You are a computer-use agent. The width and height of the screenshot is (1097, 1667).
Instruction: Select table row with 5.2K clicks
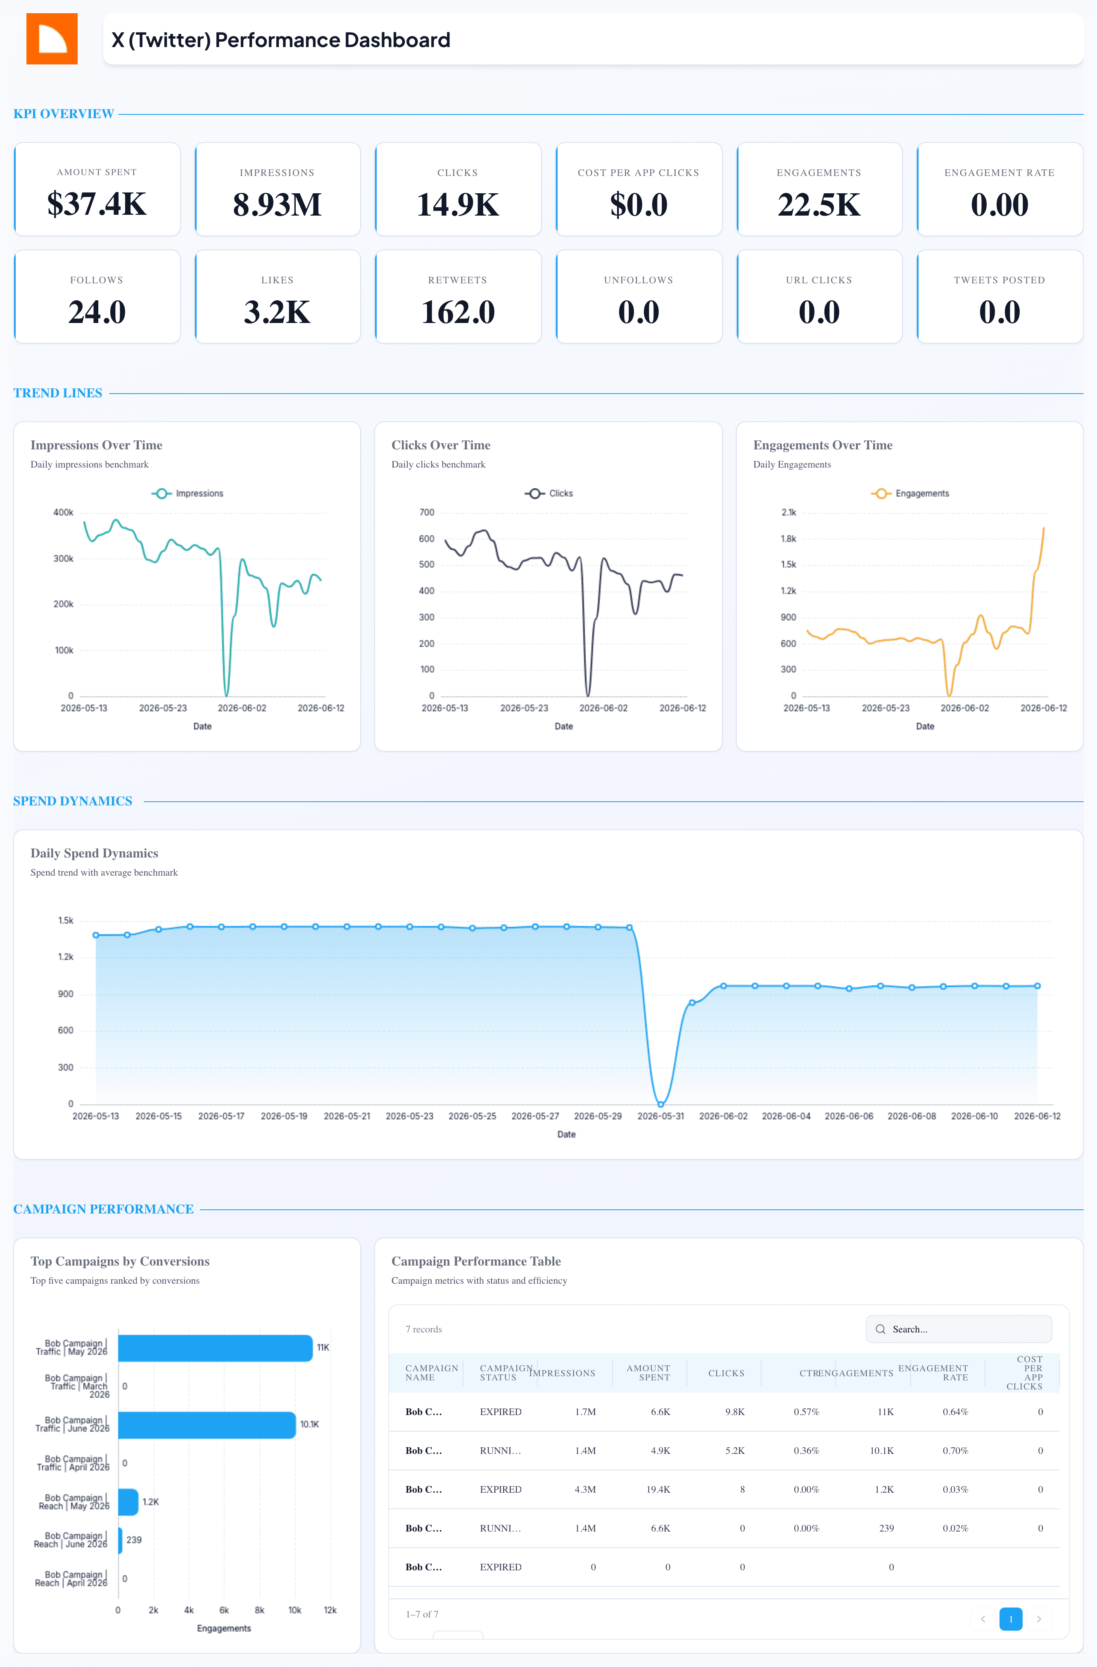pos(724,1450)
